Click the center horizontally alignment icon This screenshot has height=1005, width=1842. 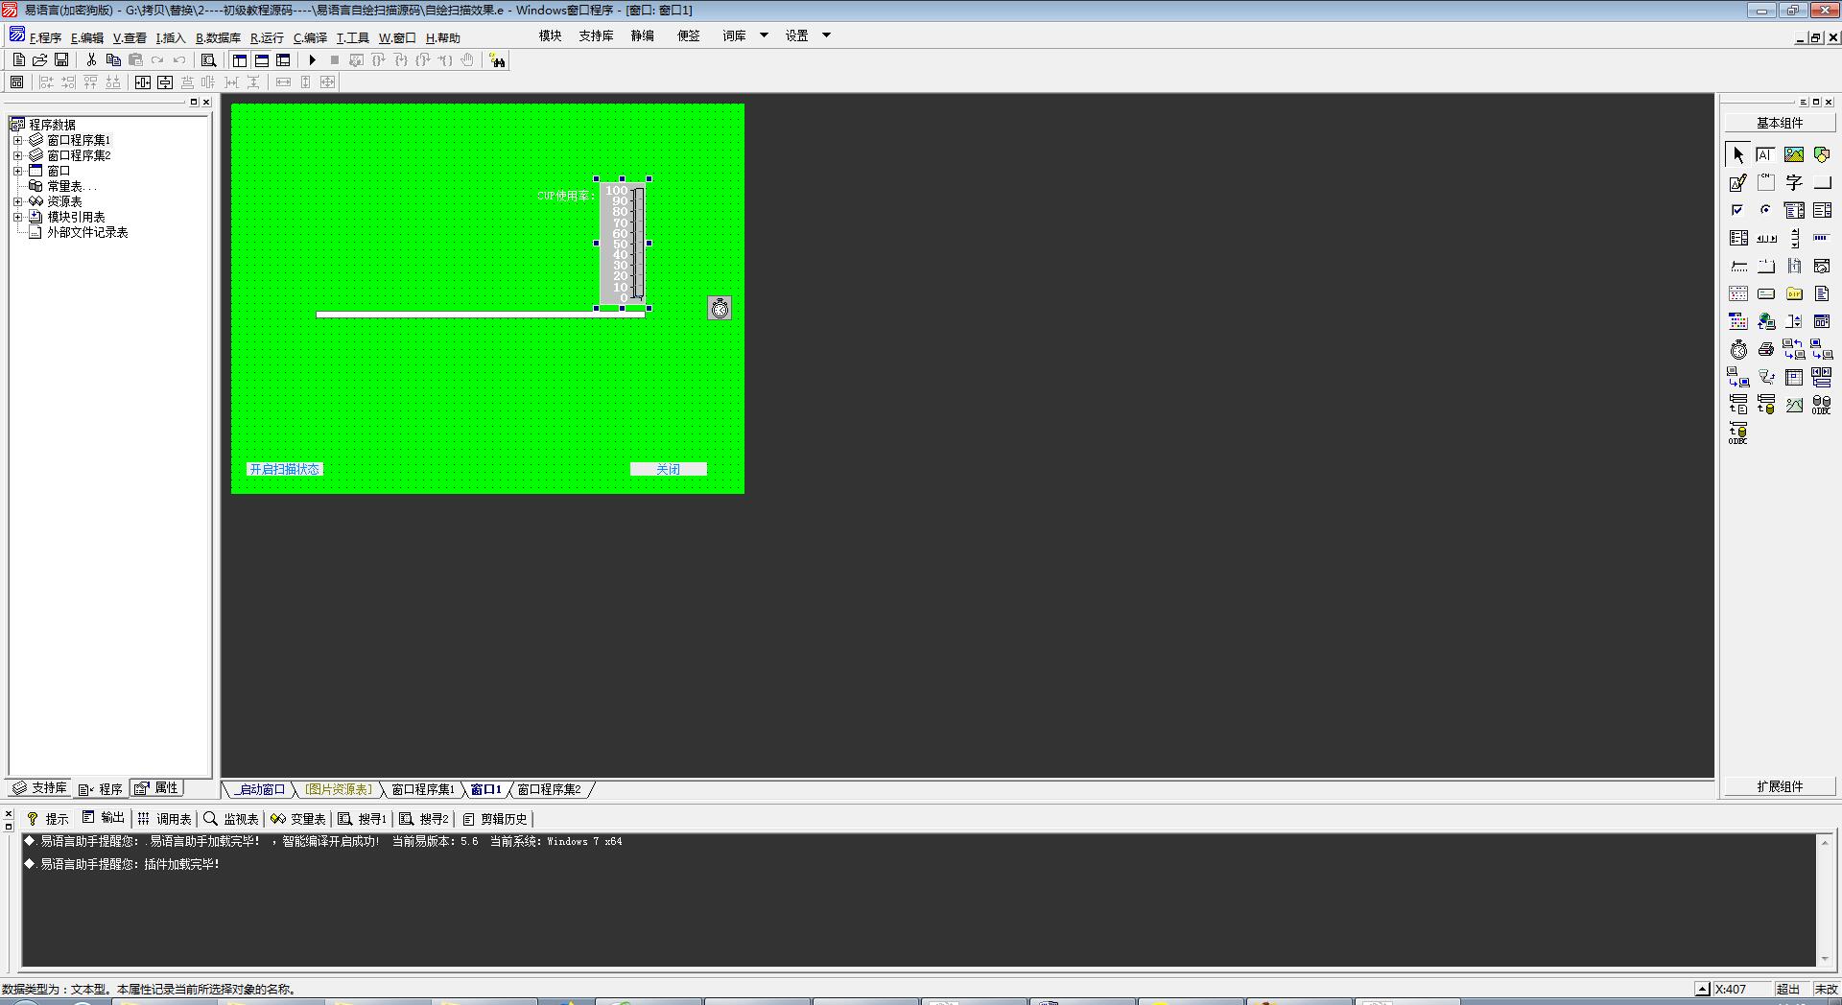pos(143,82)
